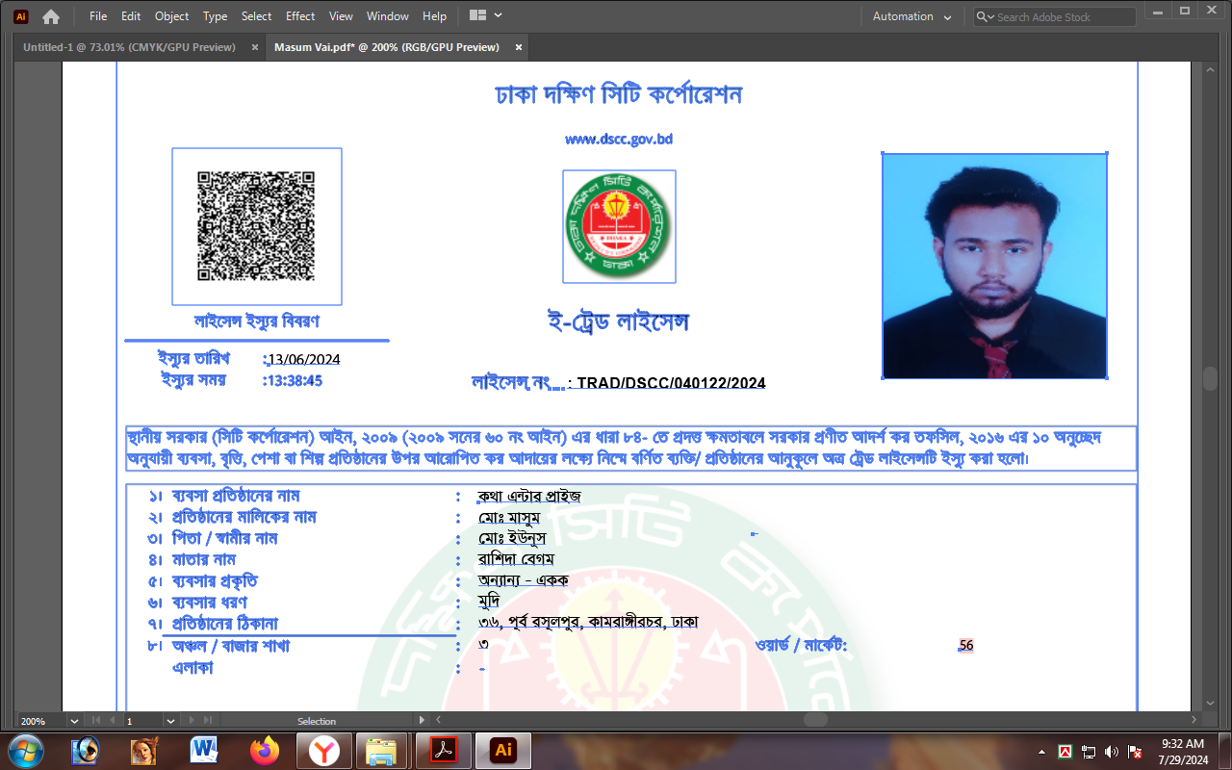1232x770 pixels.
Task: Select the portrait photo on canvas
Action: click(x=994, y=266)
